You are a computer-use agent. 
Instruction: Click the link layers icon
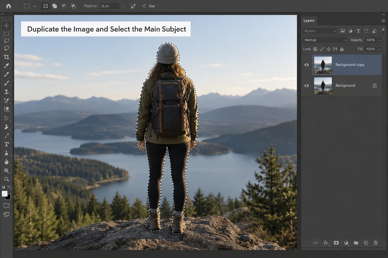point(316,243)
